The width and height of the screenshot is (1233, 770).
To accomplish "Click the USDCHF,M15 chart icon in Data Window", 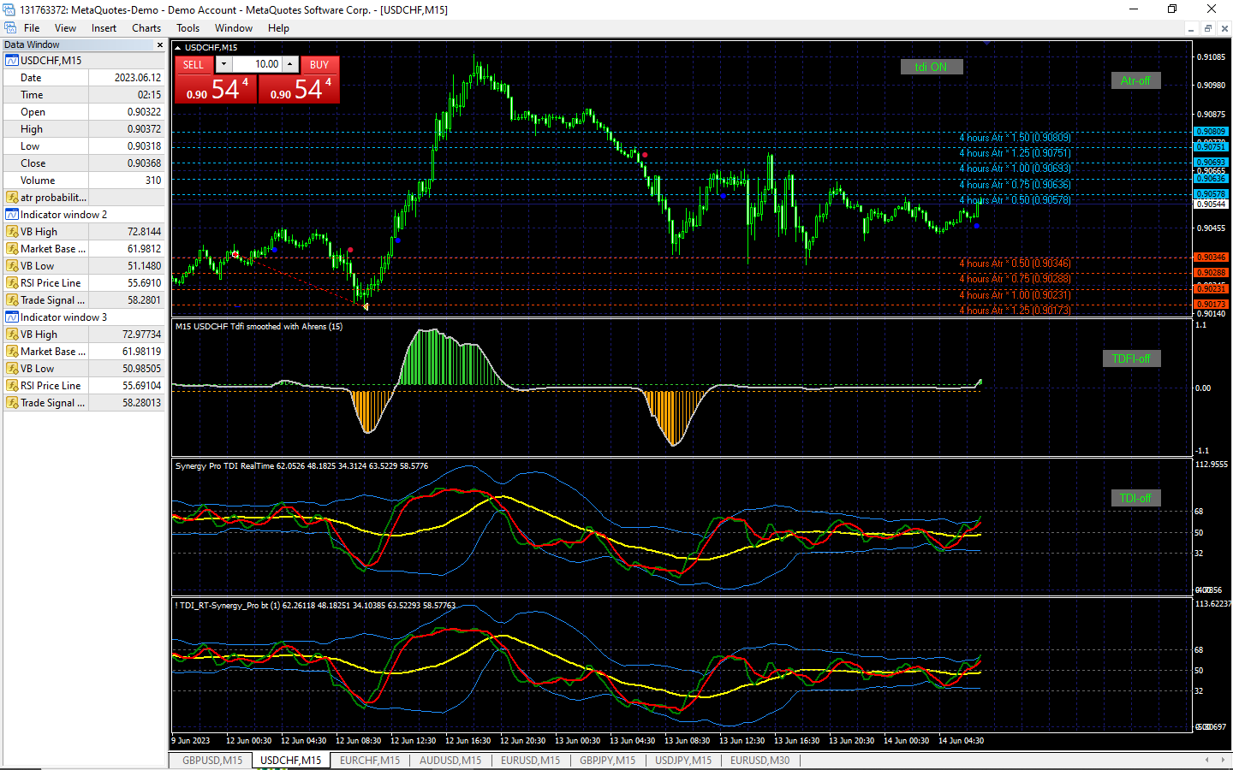I will click(x=12, y=61).
